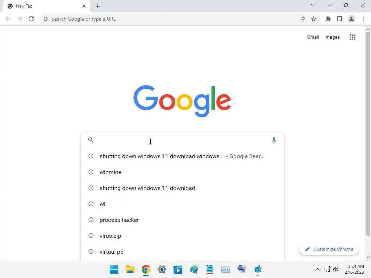
Task: Select the 'virtual pc' suggestion
Action: point(182,252)
